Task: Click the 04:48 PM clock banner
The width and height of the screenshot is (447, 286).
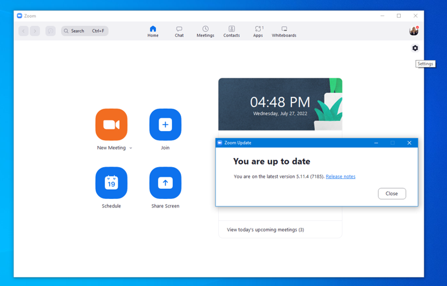Action: pos(280,104)
